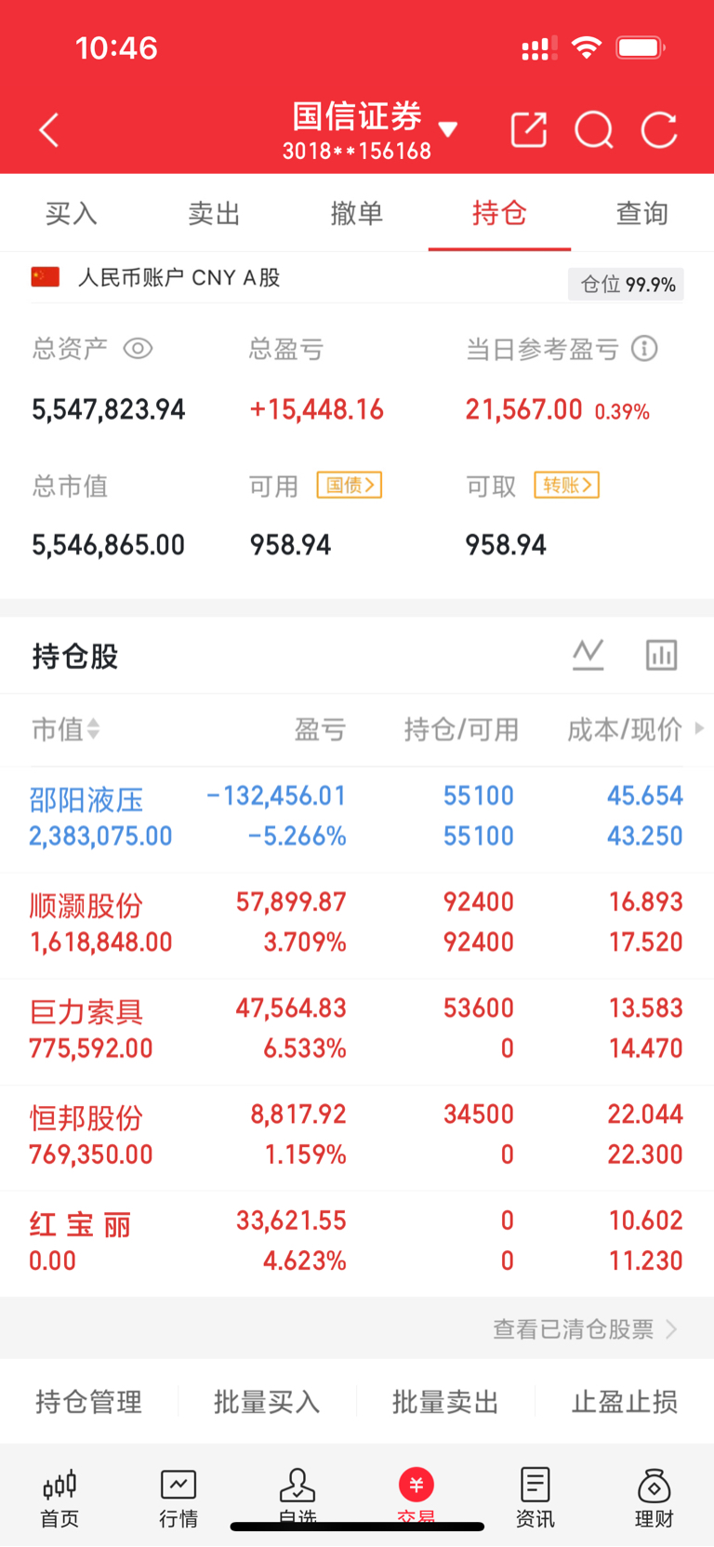Screen dimensions: 714x1547
Task: Tap today's profit 21,567.00
Action: tap(523, 409)
